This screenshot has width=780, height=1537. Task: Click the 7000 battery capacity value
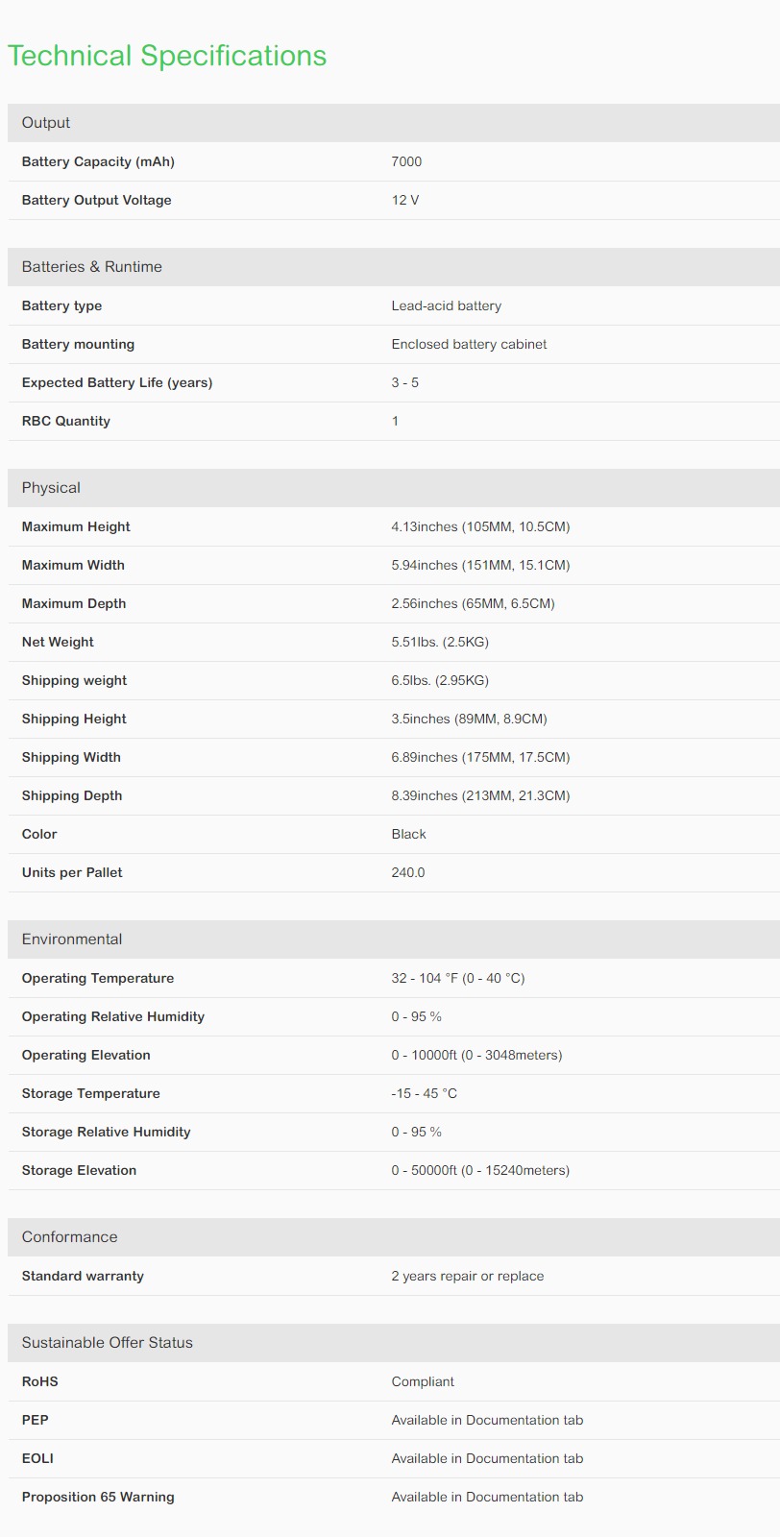pos(406,161)
